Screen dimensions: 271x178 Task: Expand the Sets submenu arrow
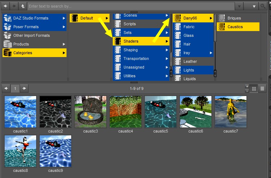click(167, 32)
